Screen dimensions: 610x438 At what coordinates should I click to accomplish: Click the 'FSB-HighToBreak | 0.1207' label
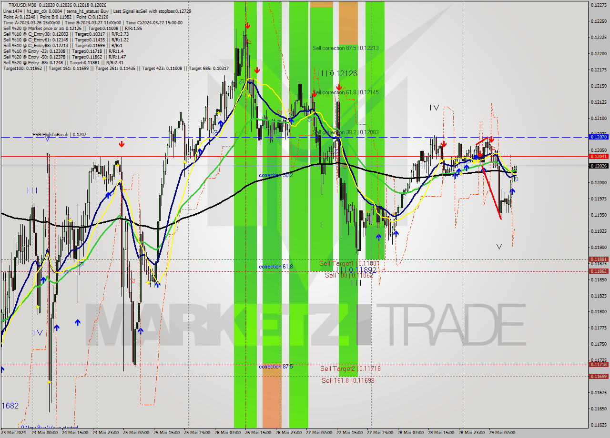tap(59, 135)
